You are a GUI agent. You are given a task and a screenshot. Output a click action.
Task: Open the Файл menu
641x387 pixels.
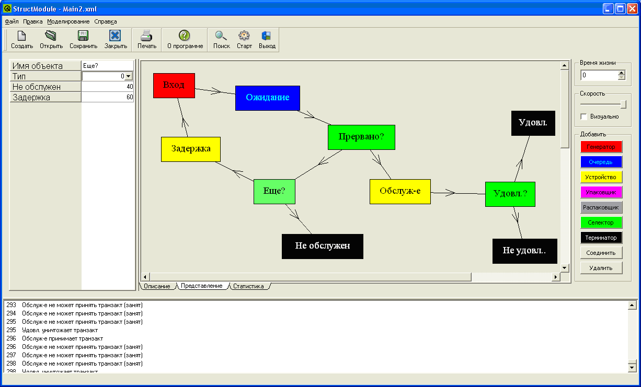(12, 21)
